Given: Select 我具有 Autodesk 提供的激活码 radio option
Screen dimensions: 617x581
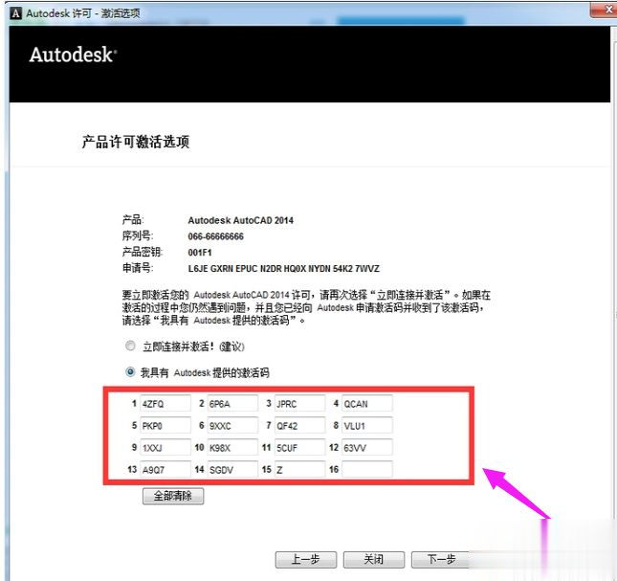Looking at the screenshot, I should tap(130, 371).
